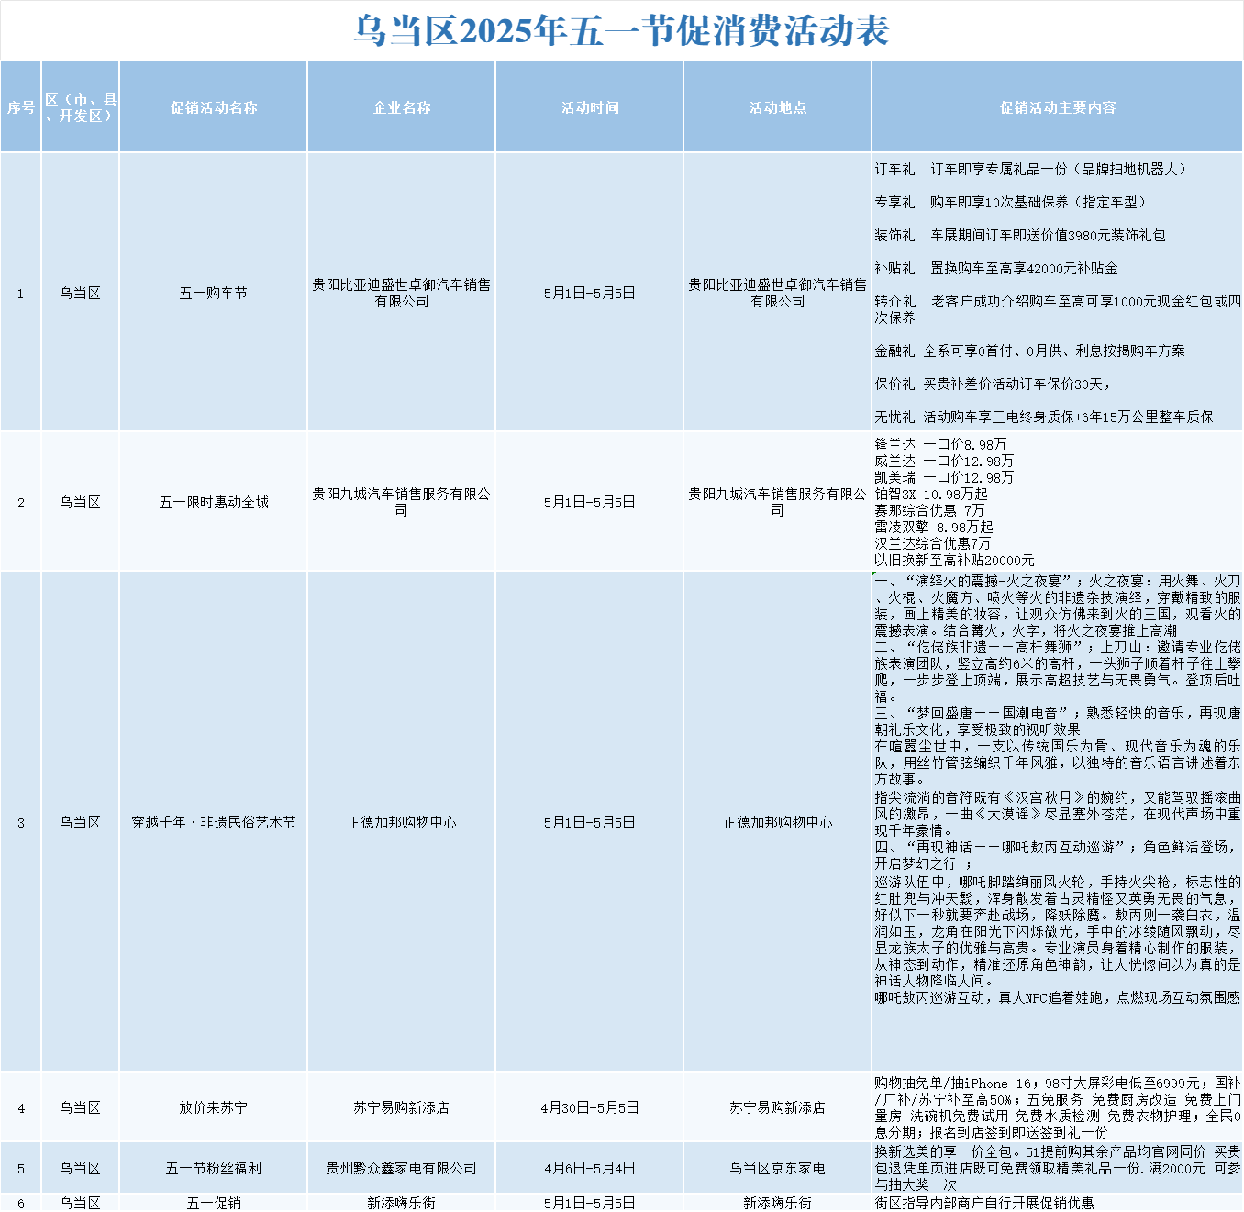Click row 1 activity time 5月1日-5月5日
Screen dimensions: 1244x1212
coord(590,293)
